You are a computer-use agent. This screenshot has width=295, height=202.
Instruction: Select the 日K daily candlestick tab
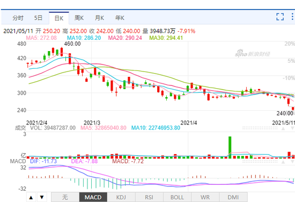(59, 18)
